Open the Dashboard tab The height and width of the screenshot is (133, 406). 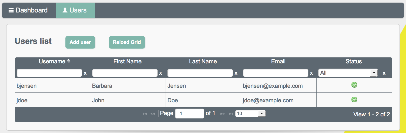(28, 10)
